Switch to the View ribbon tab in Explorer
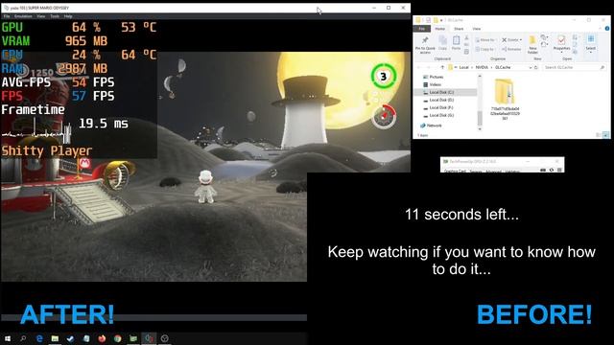The width and height of the screenshot is (614, 345). pyautogui.click(x=477, y=29)
